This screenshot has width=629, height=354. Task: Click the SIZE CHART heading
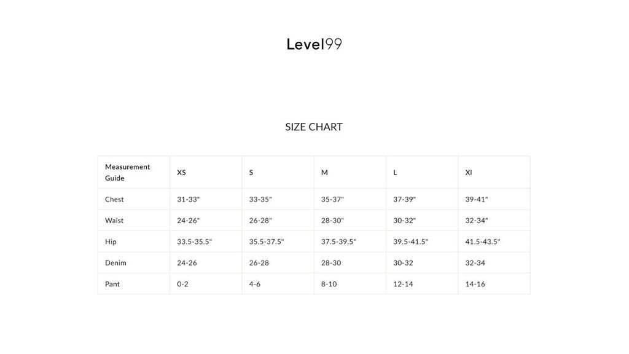pyautogui.click(x=314, y=127)
